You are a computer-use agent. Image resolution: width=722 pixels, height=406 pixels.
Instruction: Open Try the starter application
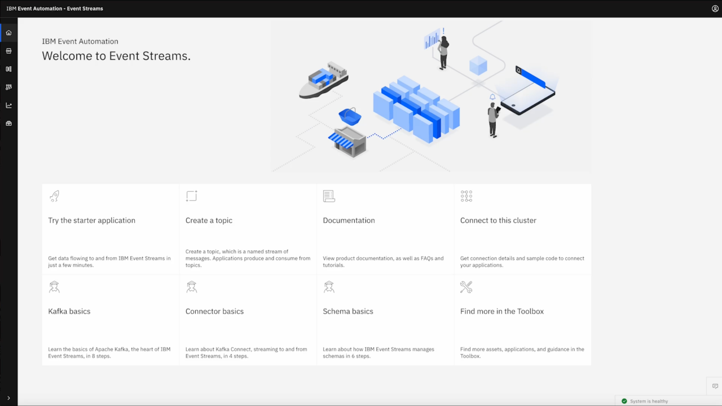[x=91, y=220]
